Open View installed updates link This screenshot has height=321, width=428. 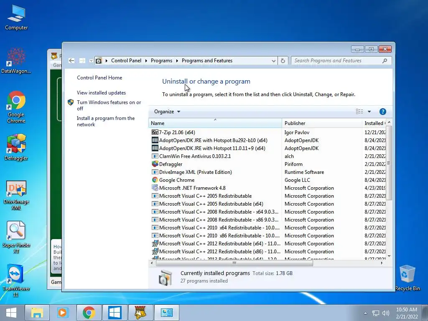(x=101, y=92)
